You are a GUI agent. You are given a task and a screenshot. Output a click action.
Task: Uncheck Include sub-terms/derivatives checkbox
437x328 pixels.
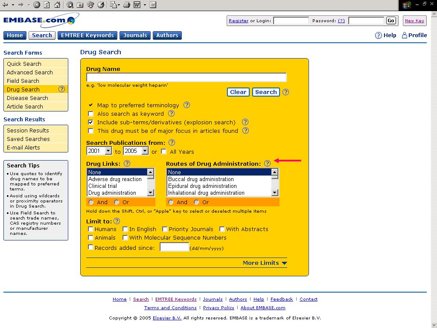(90, 122)
